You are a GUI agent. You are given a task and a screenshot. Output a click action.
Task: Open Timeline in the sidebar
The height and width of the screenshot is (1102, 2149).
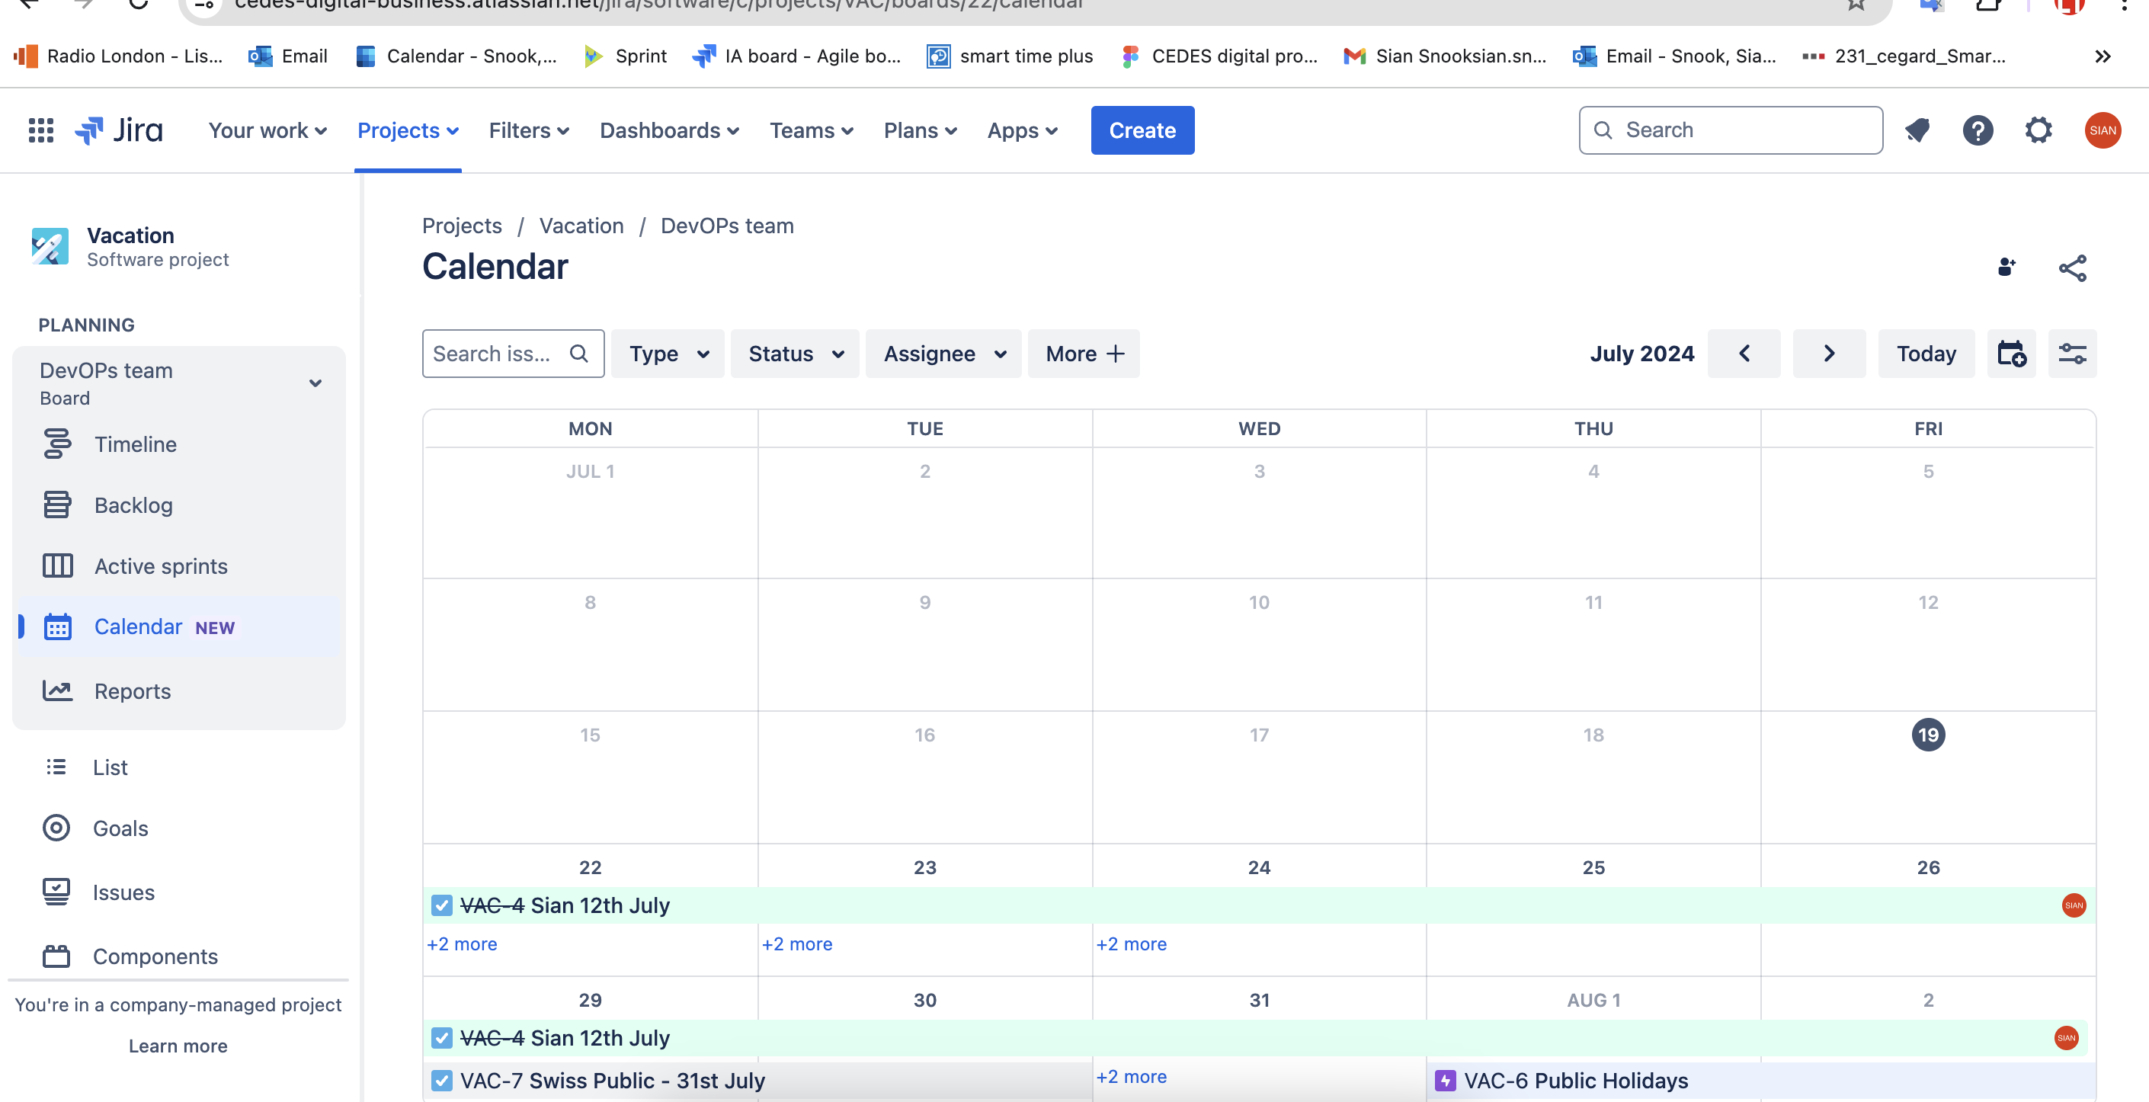coord(178,444)
